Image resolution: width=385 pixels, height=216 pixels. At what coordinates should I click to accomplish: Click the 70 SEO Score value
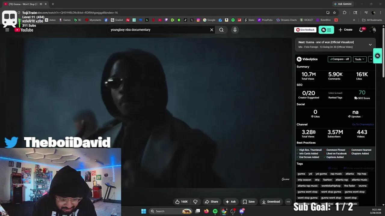click(x=362, y=93)
